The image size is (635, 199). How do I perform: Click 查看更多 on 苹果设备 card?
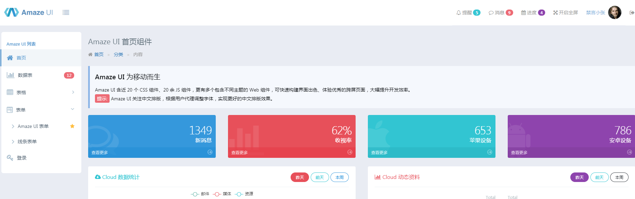379,153
